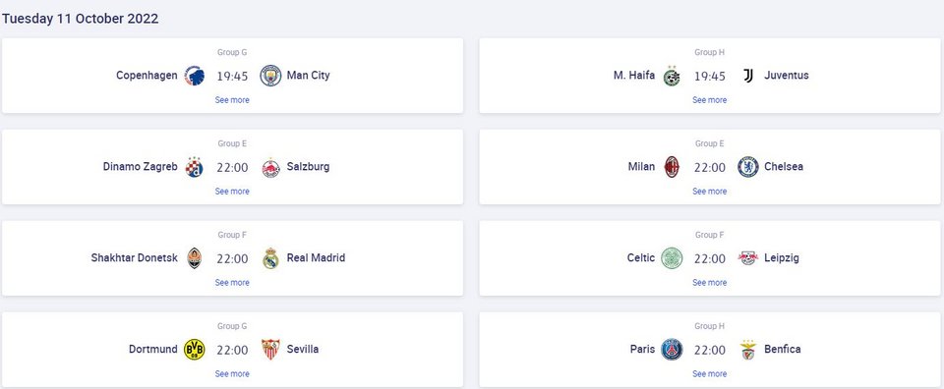The width and height of the screenshot is (944, 389).
Task: Select the Dinamo Zagreb badge
Action: 194,167
